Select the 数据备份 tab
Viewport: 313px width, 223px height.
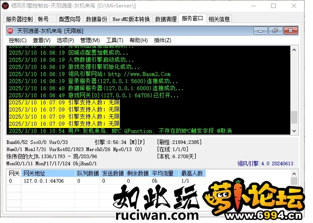(x=97, y=19)
